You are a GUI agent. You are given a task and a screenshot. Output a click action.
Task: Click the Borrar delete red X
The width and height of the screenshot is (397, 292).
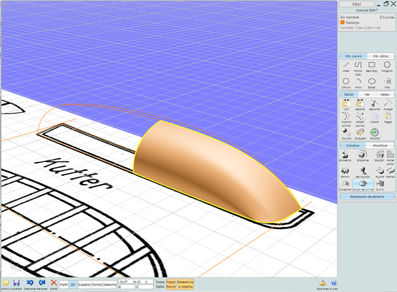pyautogui.click(x=54, y=284)
